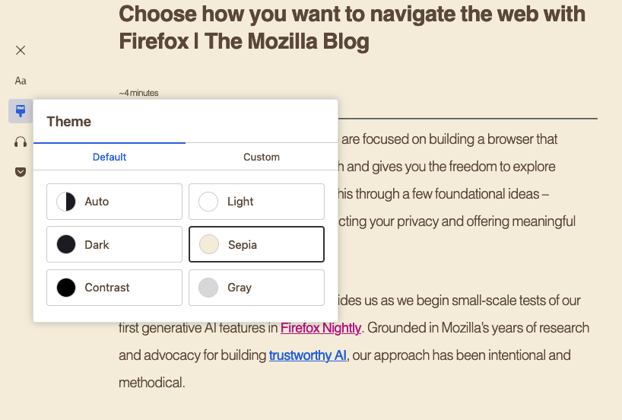Click the beige Sepia color circle
This screenshot has height=420, width=622.
coord(208,245)
